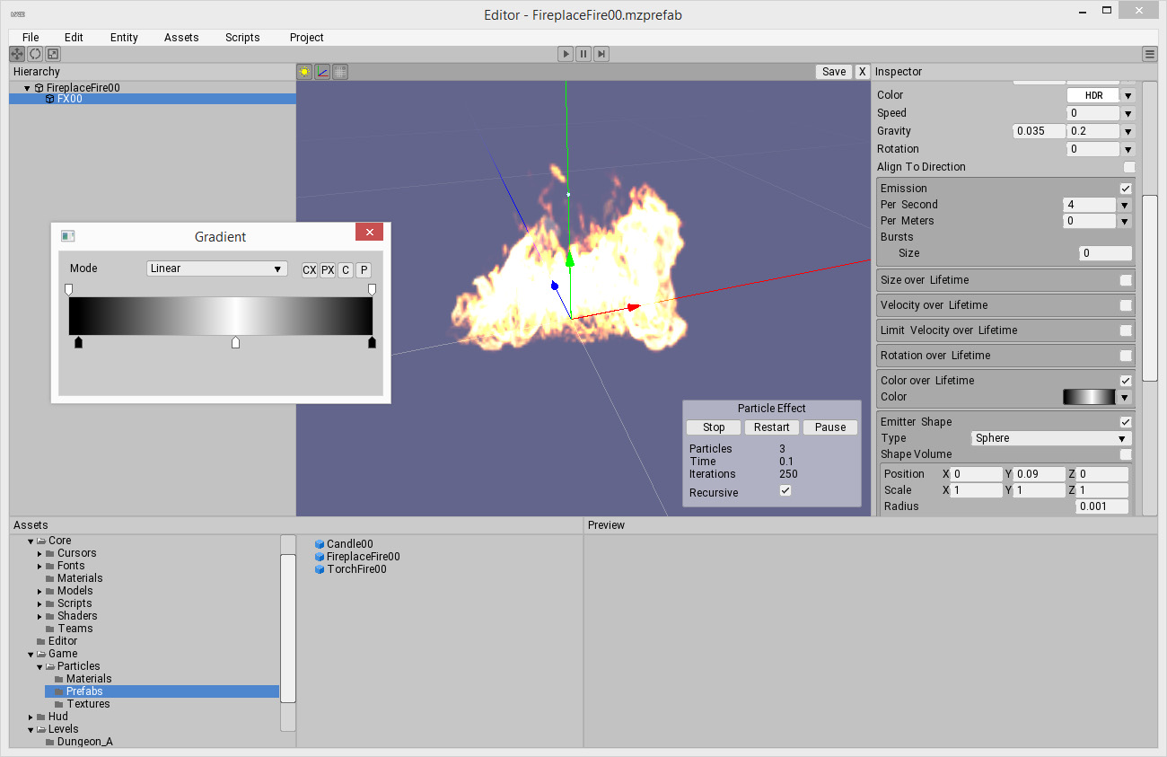1167x757 pixels.
Task: Stop the particle effect
Action: 714,427
